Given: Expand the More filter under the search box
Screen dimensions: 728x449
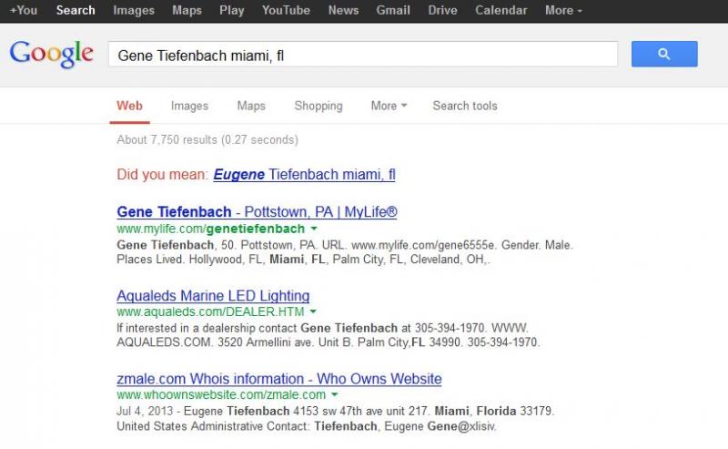Looking at the screenshot, I should point(389,106).
